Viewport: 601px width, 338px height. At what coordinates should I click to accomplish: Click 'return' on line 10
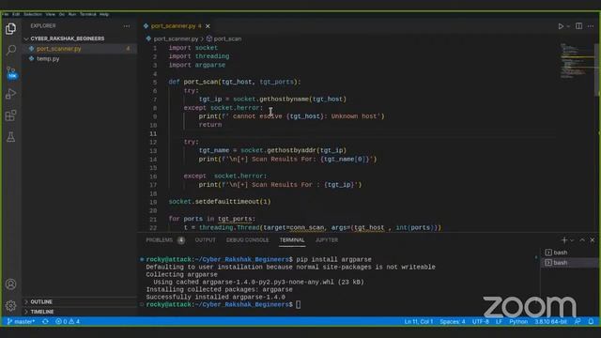210,125
